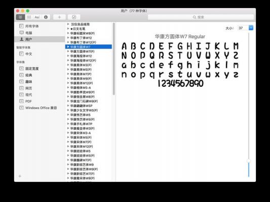Expand the 华康楷体W5-A font family
270x202 pixels.
tap(68, 87)
